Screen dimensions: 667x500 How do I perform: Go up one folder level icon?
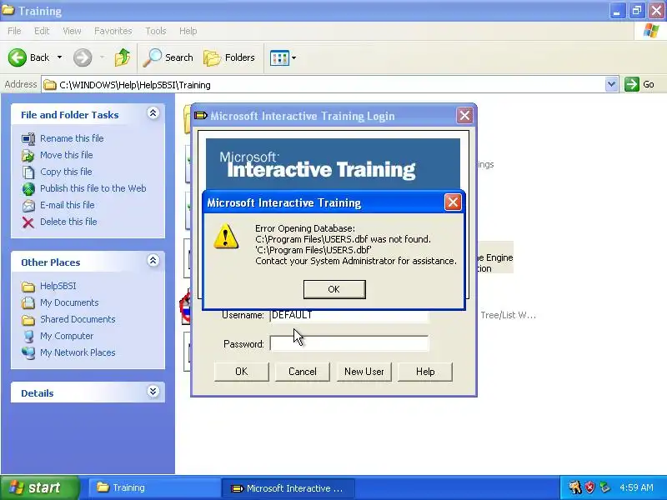(x=123, y=57)
